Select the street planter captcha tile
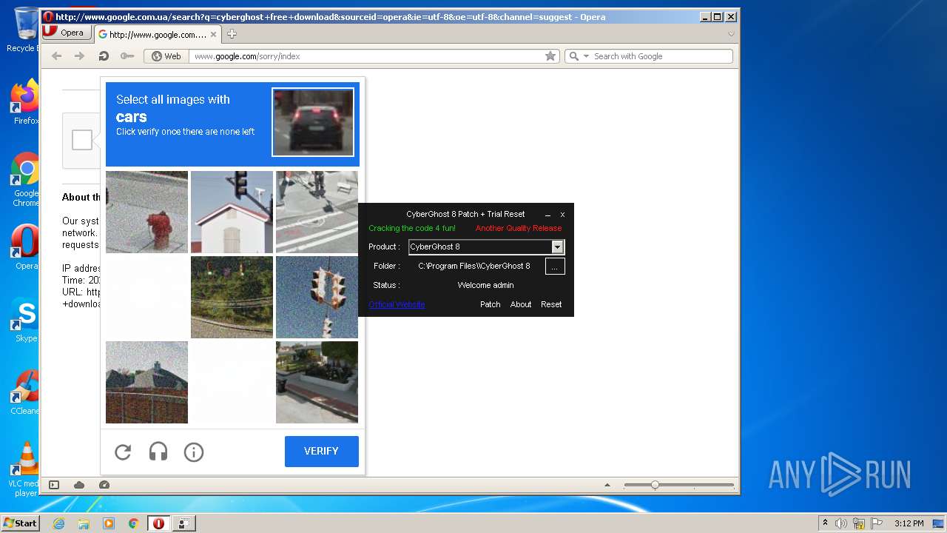Viewport: 947px width, 533px height. 317,382
